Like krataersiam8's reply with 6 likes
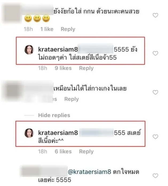This screenshot has width=168, height=186. [155, 137]
